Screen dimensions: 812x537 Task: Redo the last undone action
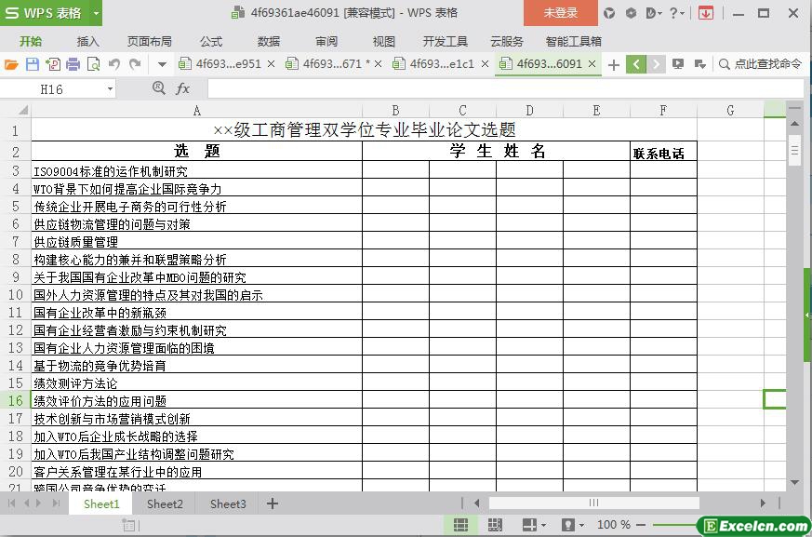coord(135,64)
